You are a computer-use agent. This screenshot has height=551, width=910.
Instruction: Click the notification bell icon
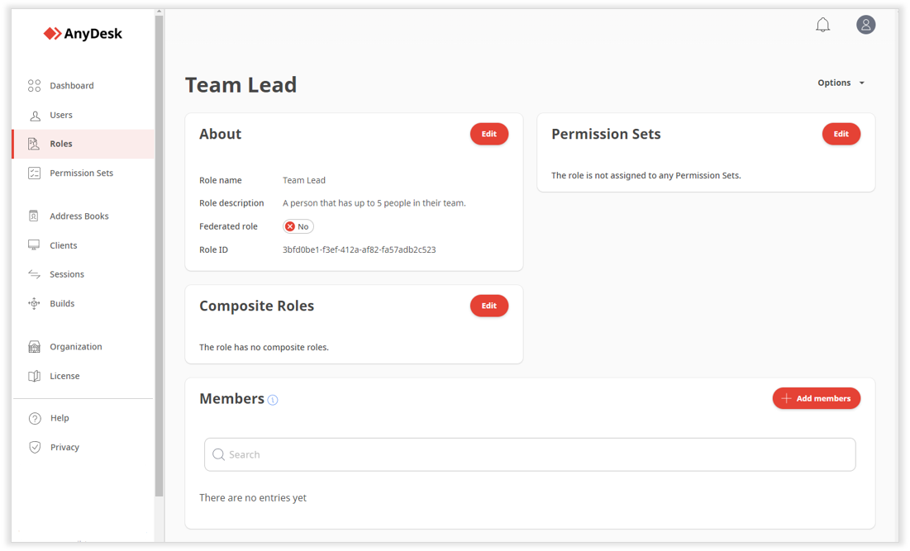pos(822,26)
